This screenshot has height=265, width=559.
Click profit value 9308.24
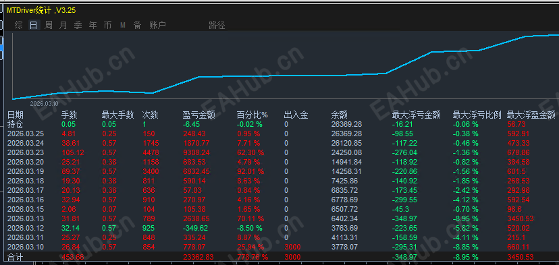(196, 153)
